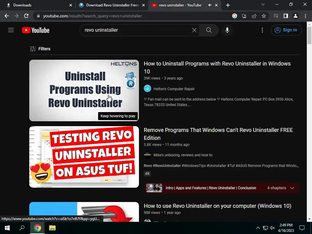Open the tab search dropdown chevron
This screenshot has height=234, width=312.
263,4
